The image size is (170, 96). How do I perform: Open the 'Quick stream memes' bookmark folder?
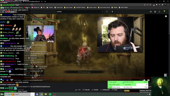click(x=104, y=7)
